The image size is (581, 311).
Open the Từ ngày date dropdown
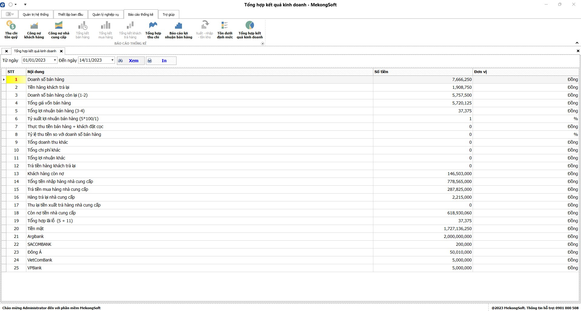55,60
